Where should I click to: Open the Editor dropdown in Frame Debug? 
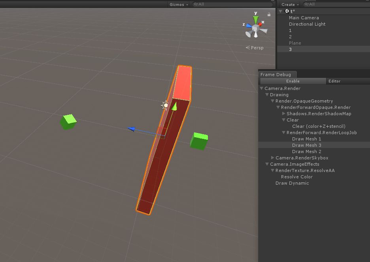pyautogui.click(x=348, y=81)
